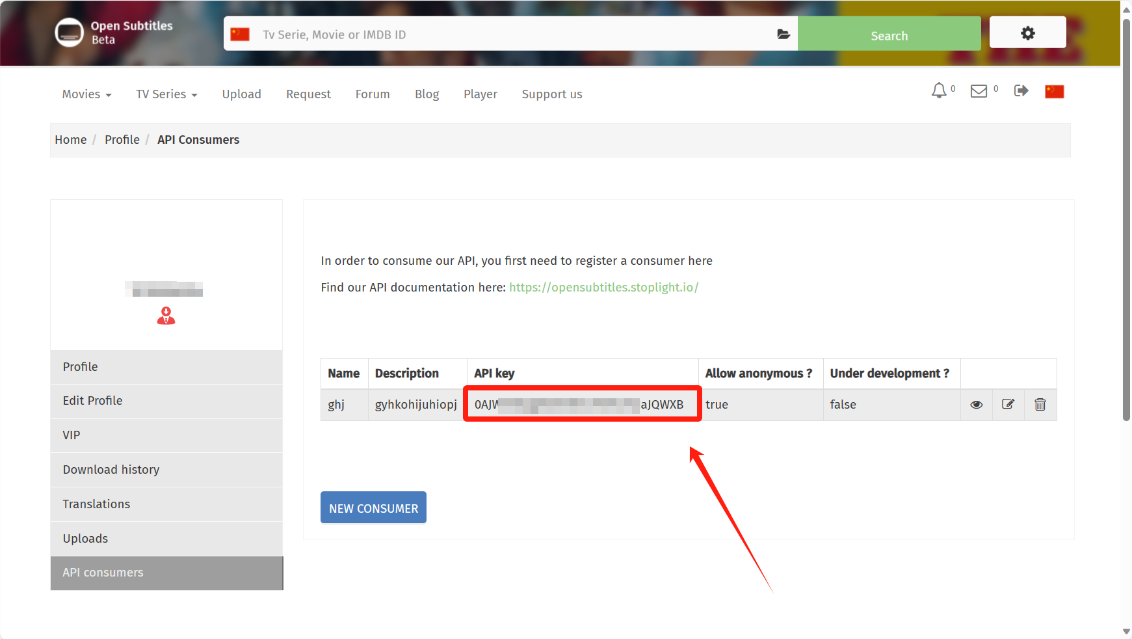
Task: Expand the TV Series dropdown menu
Action: 166,94
